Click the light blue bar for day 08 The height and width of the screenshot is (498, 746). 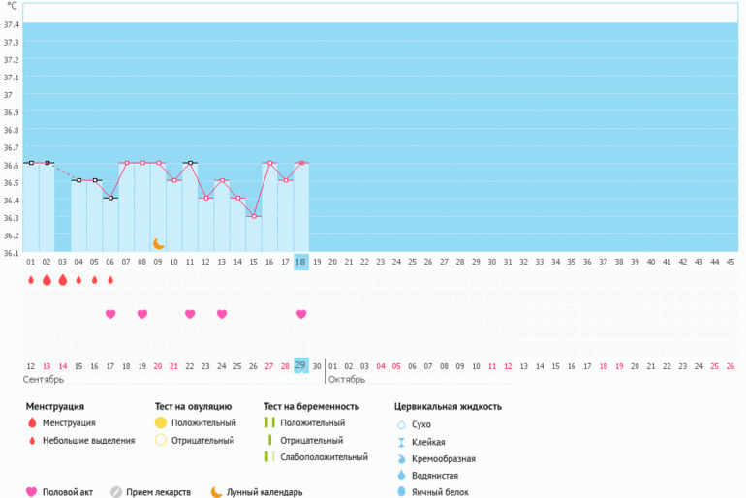coord(142,207)
